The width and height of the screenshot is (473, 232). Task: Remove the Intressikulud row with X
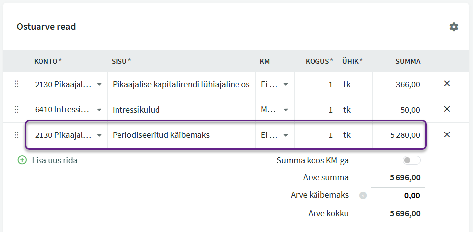[447, 109]
